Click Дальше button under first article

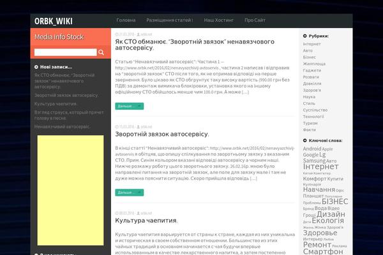(x=130, y=106)
